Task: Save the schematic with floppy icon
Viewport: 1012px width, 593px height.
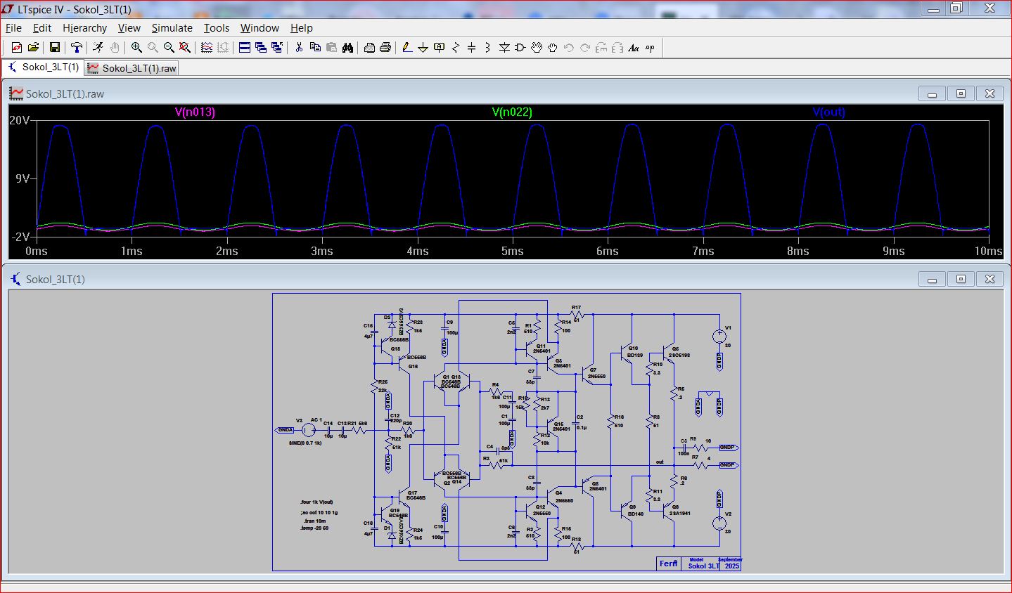Action: tap(54, 48)
